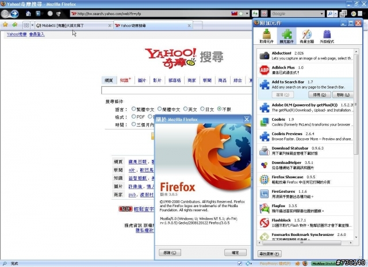Select the Flashblock icon

264,223
